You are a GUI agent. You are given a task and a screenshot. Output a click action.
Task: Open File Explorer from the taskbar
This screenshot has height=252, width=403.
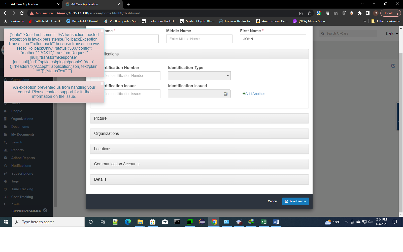140,222
